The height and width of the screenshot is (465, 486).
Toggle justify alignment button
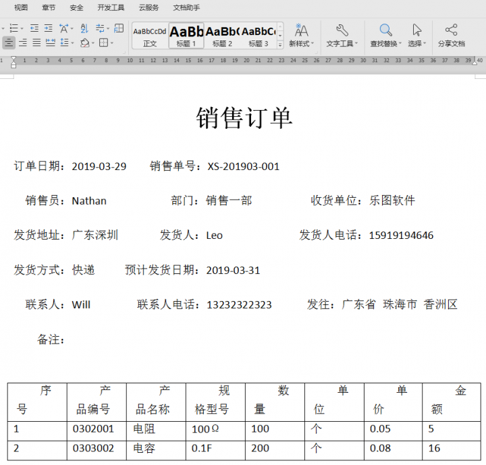pyautogui.click(x=36, y=43)
